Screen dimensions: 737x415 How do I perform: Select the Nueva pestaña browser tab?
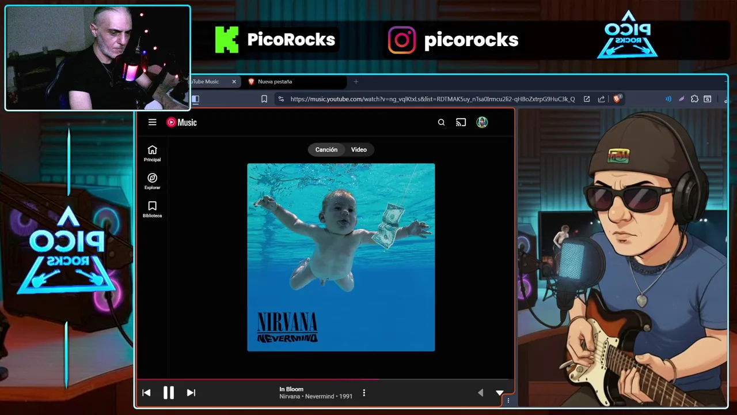click(297, 81)
